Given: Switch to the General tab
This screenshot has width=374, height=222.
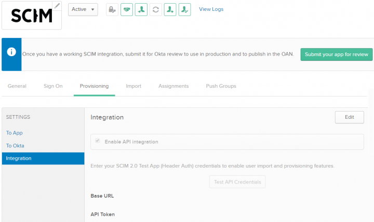Looking at the screenshot, I should (17, 86).
